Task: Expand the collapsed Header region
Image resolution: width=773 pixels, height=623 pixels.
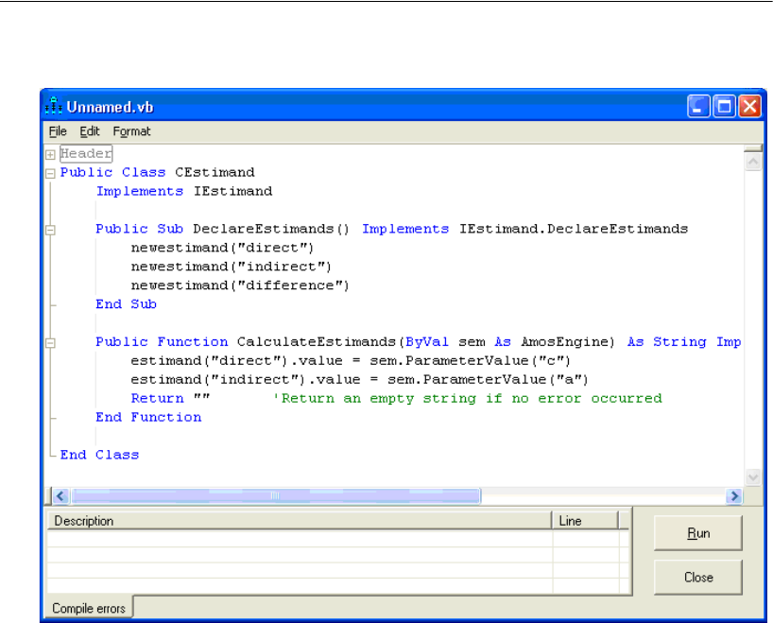Action: point(50,155)
